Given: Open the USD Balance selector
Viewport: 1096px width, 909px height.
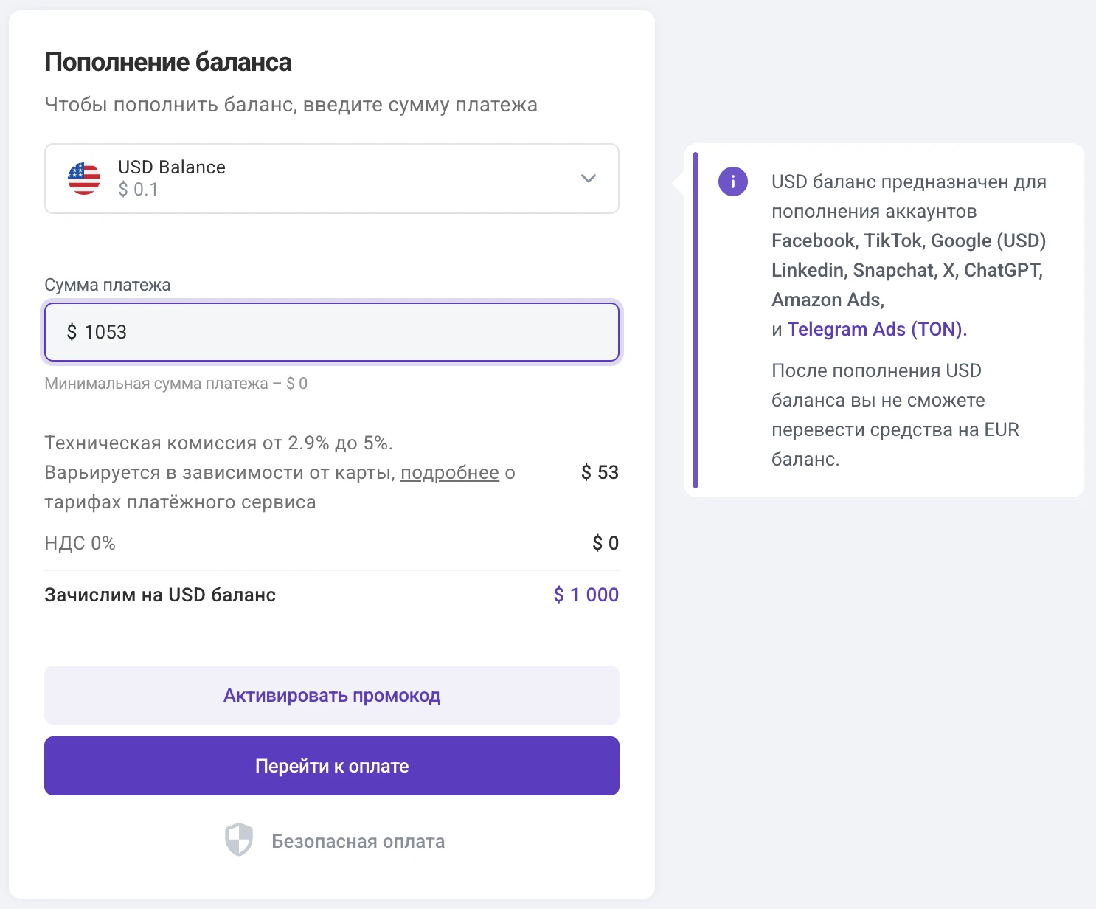Looking at the screenshot, I should (332, 179).
